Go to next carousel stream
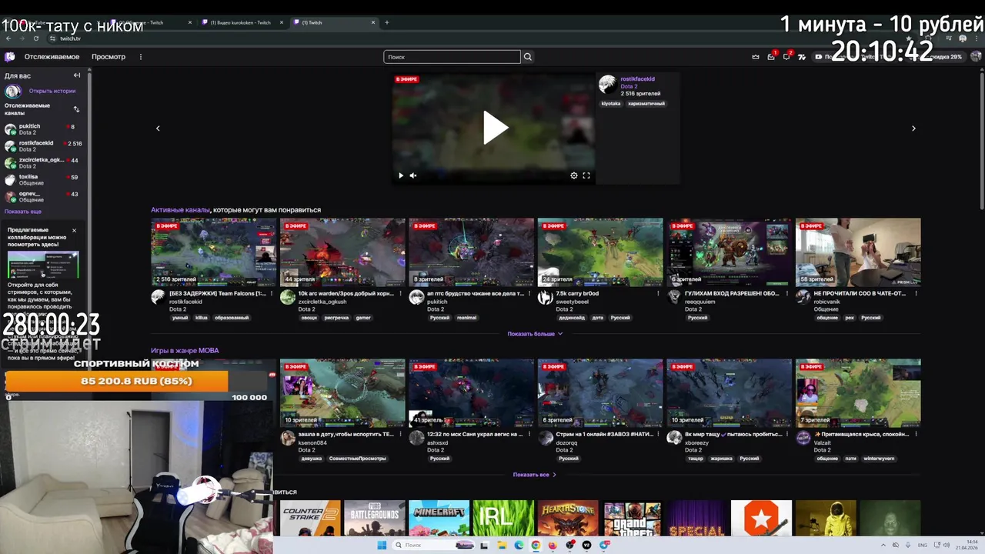Screen dimensions: 985x554 coord(913,128)
